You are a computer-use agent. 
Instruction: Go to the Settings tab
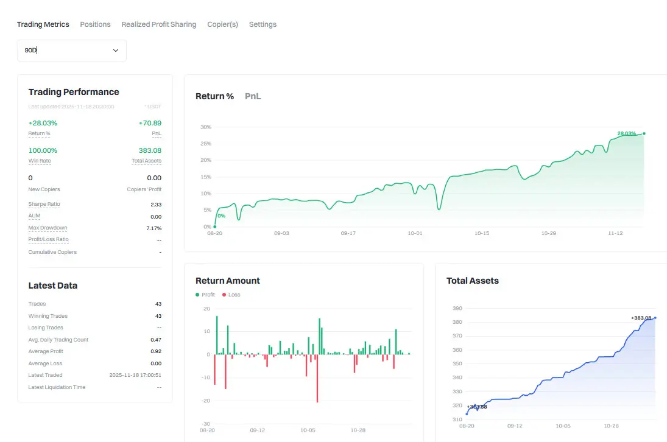coord(263,24)
